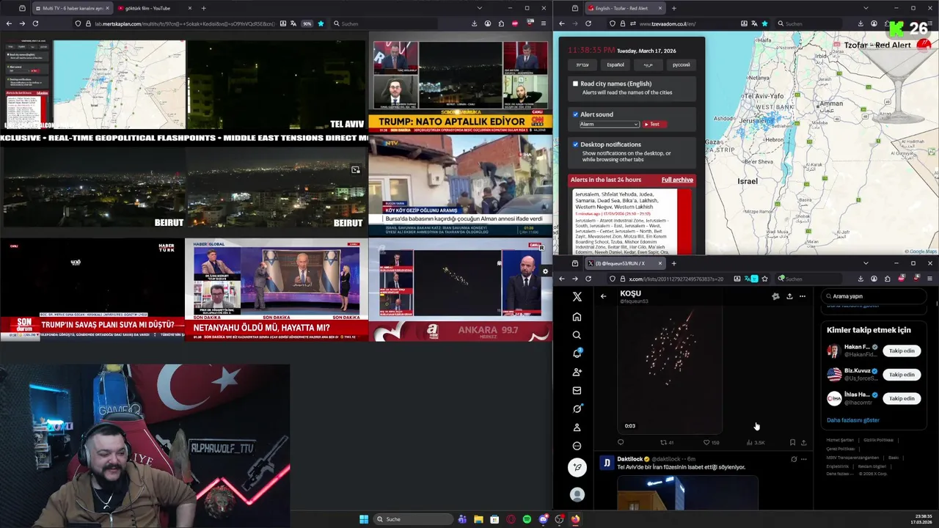
Task: Click the Arama yapın search field
Action: (x=874, y=296)
